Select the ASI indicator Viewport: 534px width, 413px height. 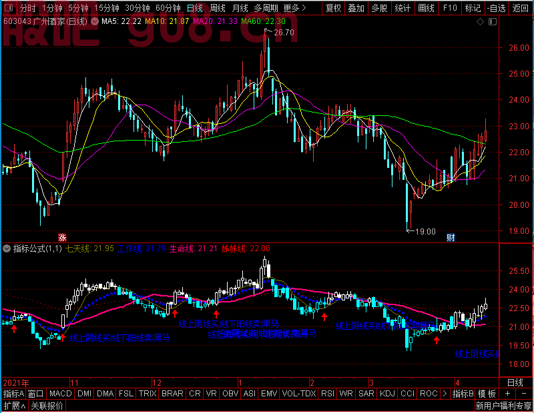pyautogui.click(x=249, y=394)
